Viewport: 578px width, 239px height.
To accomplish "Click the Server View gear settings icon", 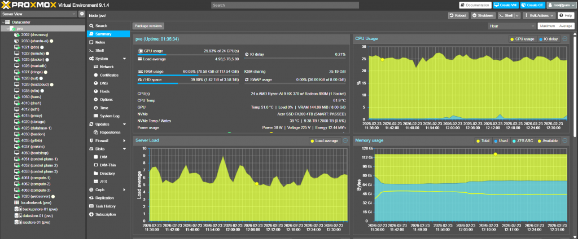I will point(82,14).
